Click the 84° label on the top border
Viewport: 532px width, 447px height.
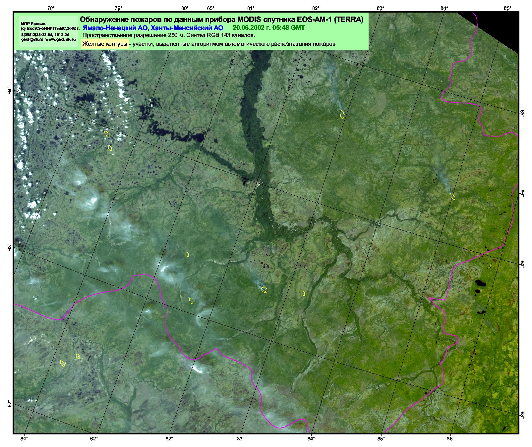pyautogui.click(x=444, y=8)
